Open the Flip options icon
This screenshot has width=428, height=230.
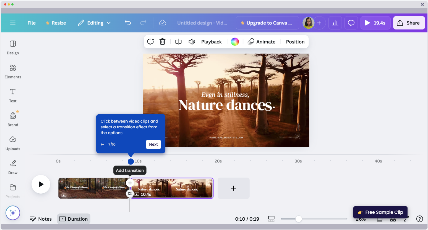[x=178, y=42]
